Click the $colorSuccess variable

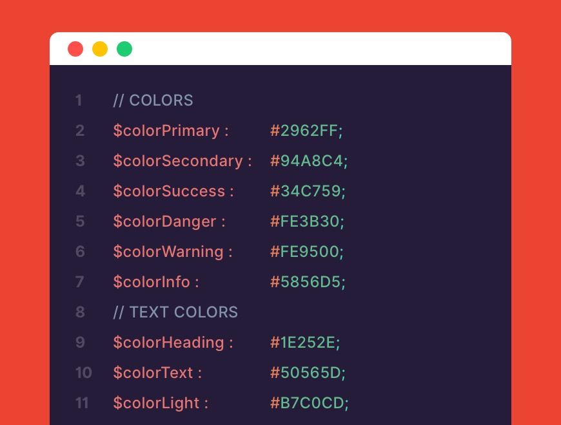[169, 191]
